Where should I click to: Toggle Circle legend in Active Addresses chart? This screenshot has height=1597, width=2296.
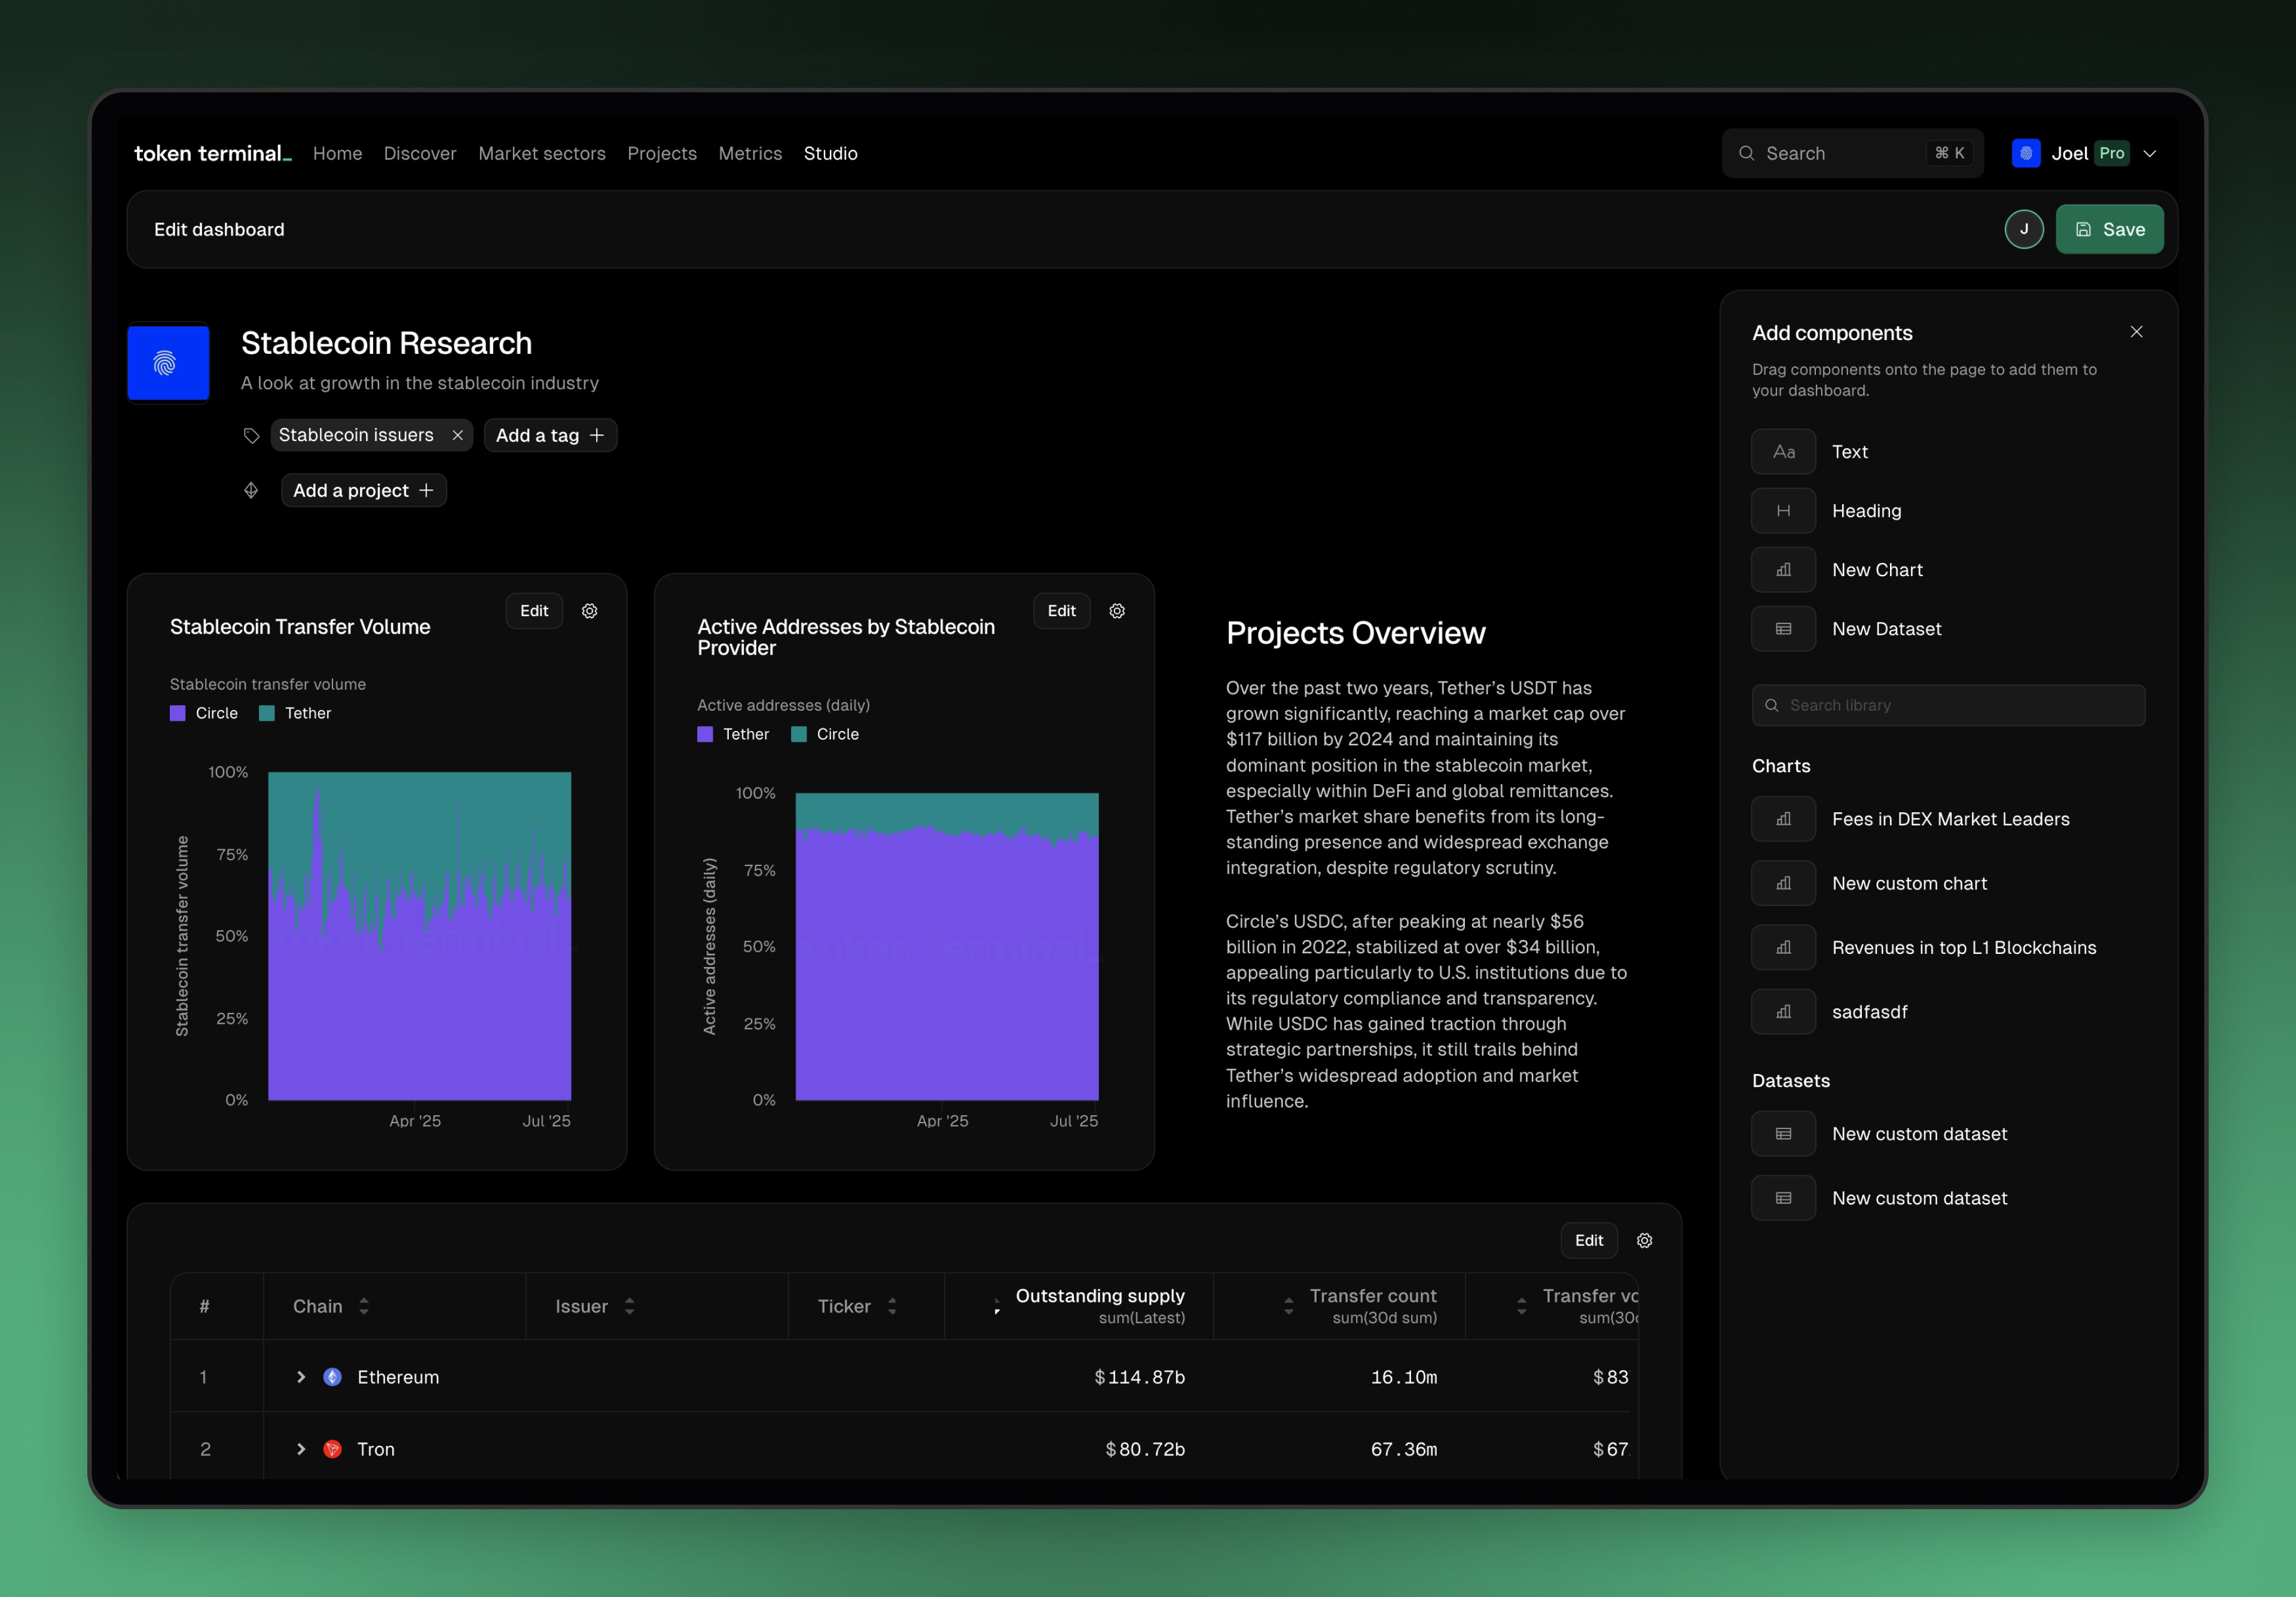[x=825, y=733]
